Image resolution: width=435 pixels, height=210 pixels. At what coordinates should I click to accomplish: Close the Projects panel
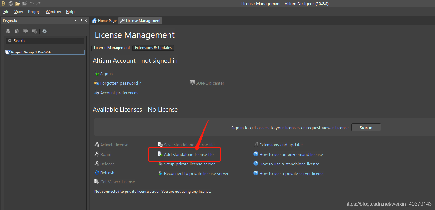[x=86, y=20]
